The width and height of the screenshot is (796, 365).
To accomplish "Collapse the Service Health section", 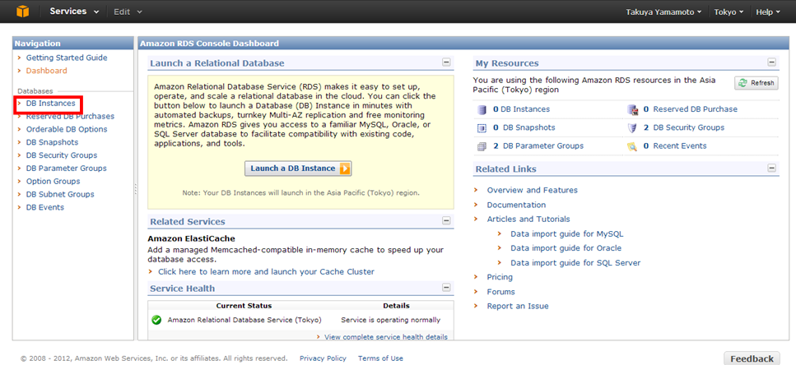I will pos(446,288).
